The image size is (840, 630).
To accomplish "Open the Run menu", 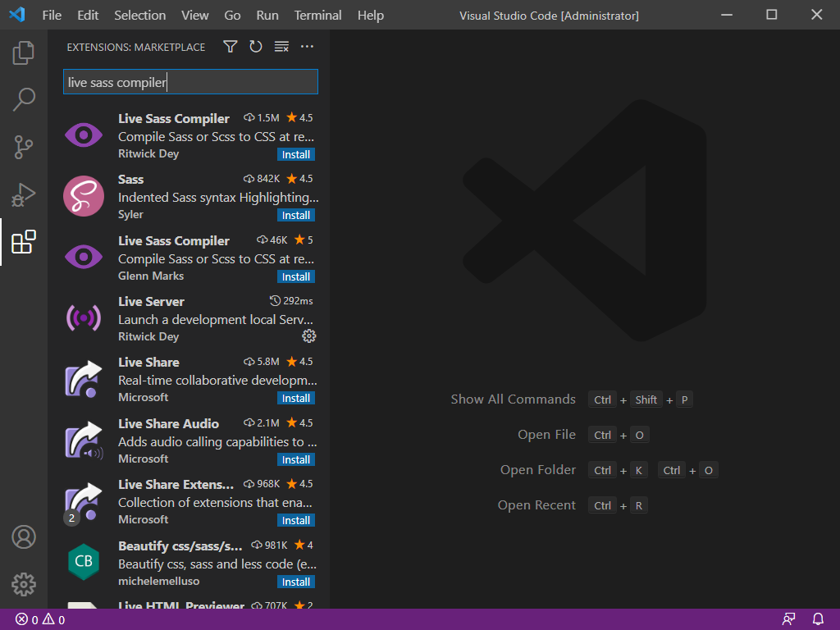I will coord(267,15).
